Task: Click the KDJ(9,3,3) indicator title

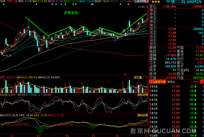Action: 6,95
